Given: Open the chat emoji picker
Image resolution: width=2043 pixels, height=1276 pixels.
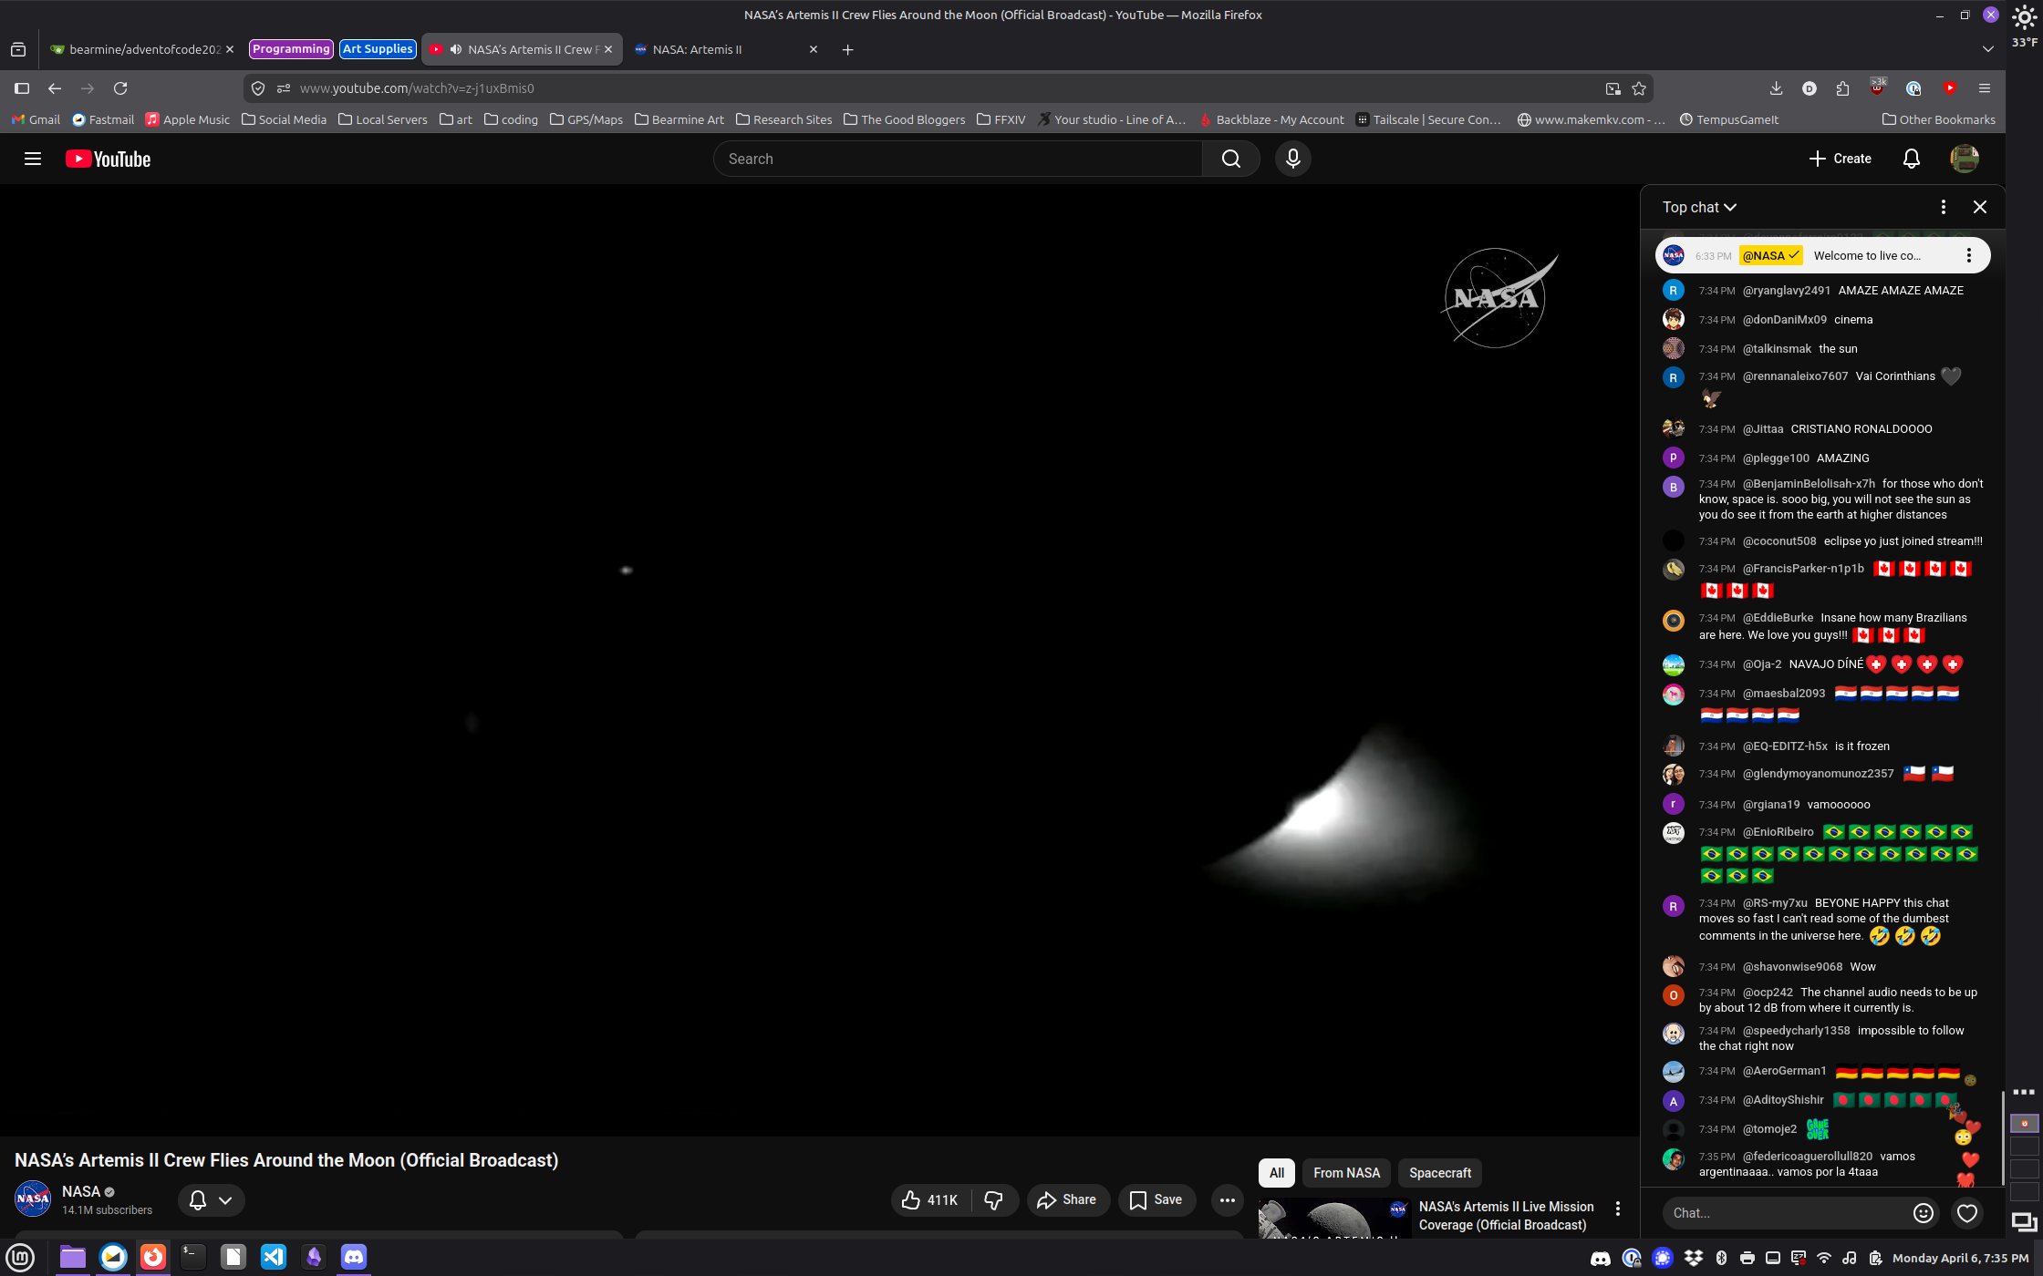Looking at the screenshot, I should (x=1923, y=1212).
